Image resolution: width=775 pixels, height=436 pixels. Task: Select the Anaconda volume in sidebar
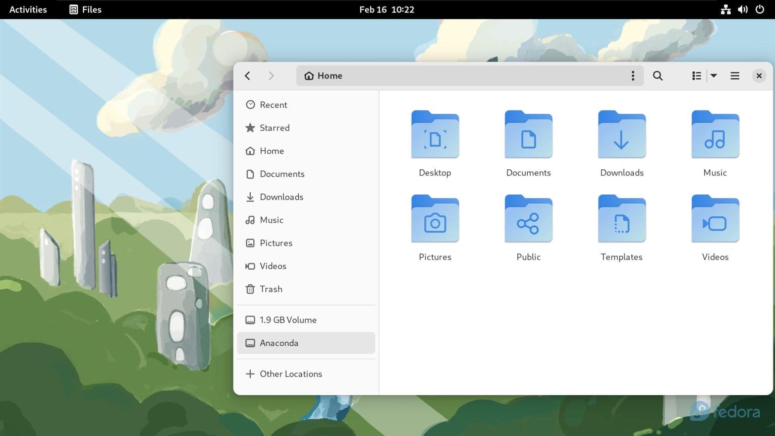coord(279,343)
